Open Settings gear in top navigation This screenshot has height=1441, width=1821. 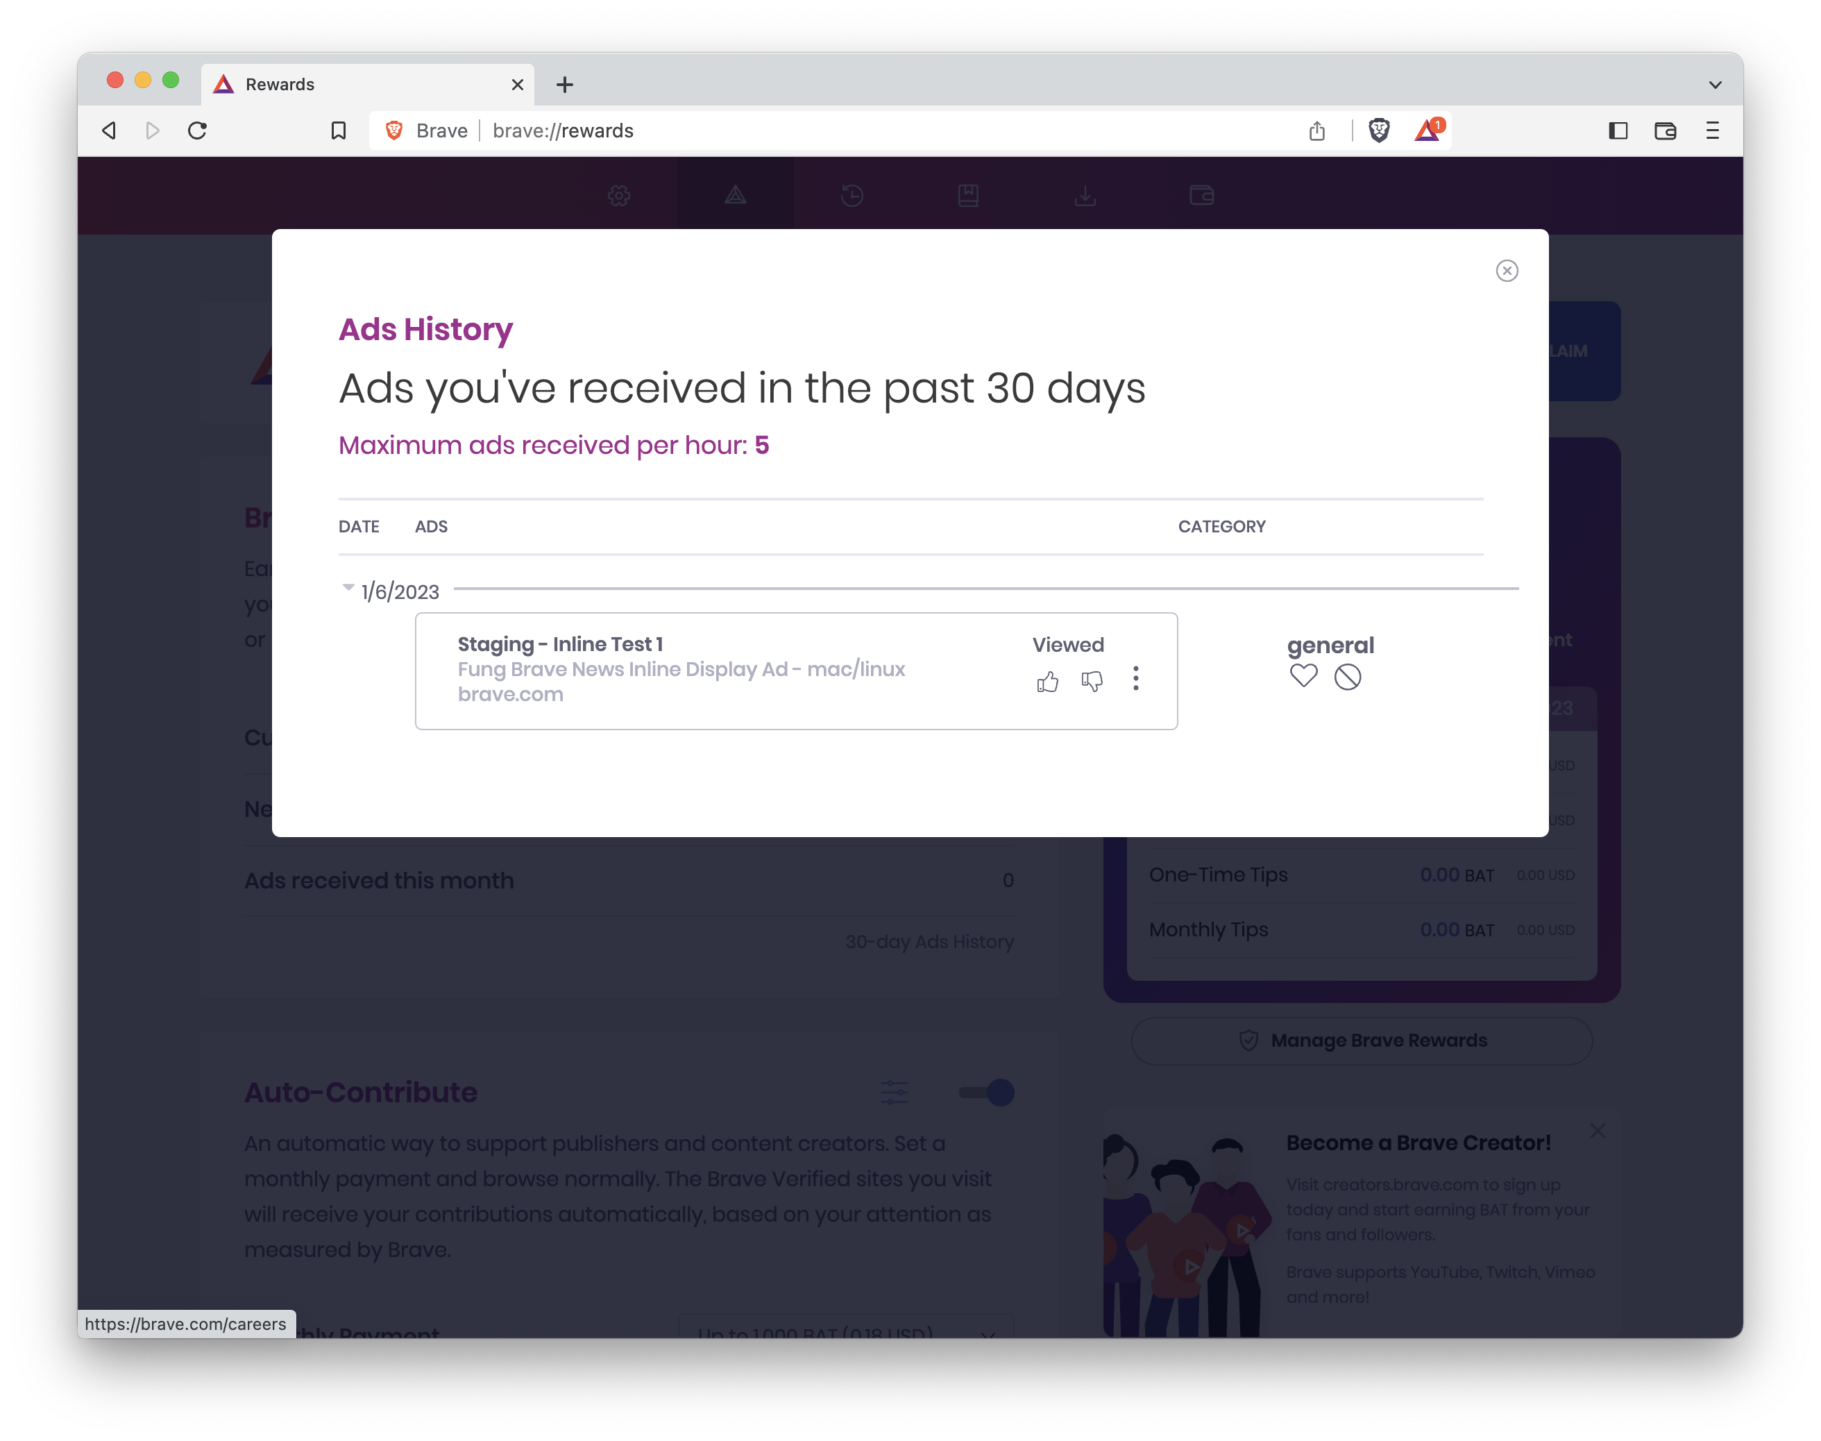click(619, 196)
